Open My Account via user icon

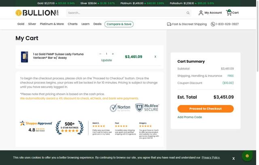click(x=201, y=13)
